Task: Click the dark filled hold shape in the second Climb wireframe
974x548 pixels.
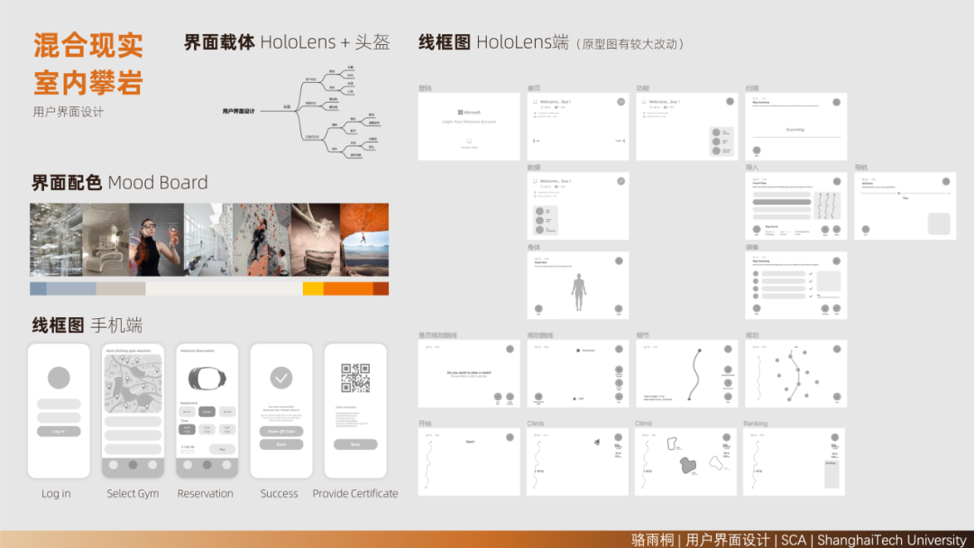Action: [687, 465]
